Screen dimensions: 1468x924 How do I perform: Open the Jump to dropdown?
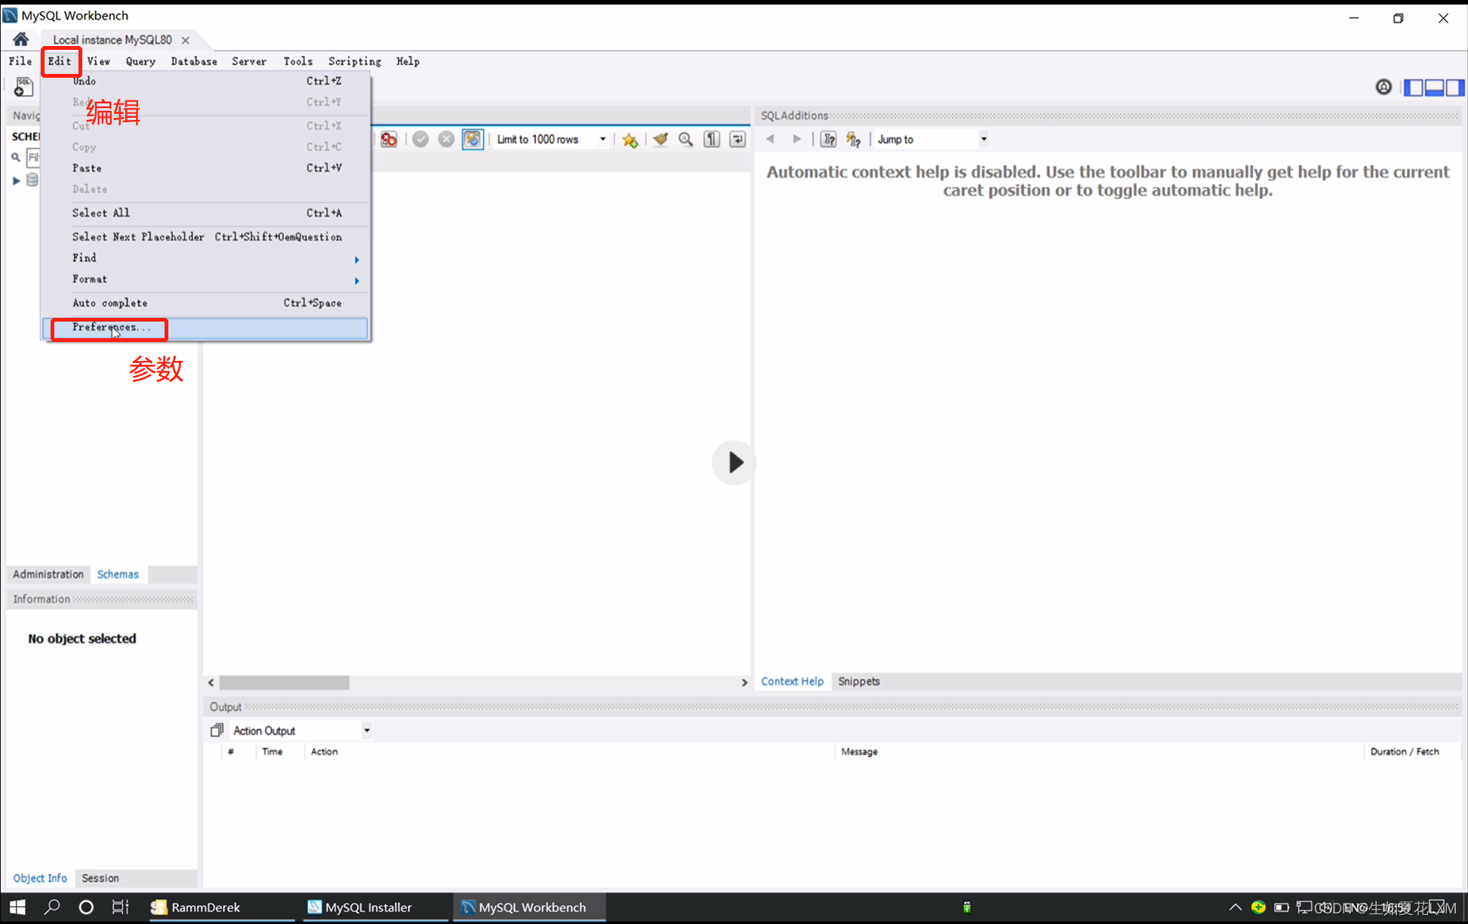[x=983, y=140]
